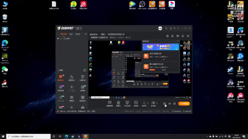Open the voice link-up tool with microphone icon
Image resolution: width=248 pixels, height=139 pixels.
[x=61, y=88]
